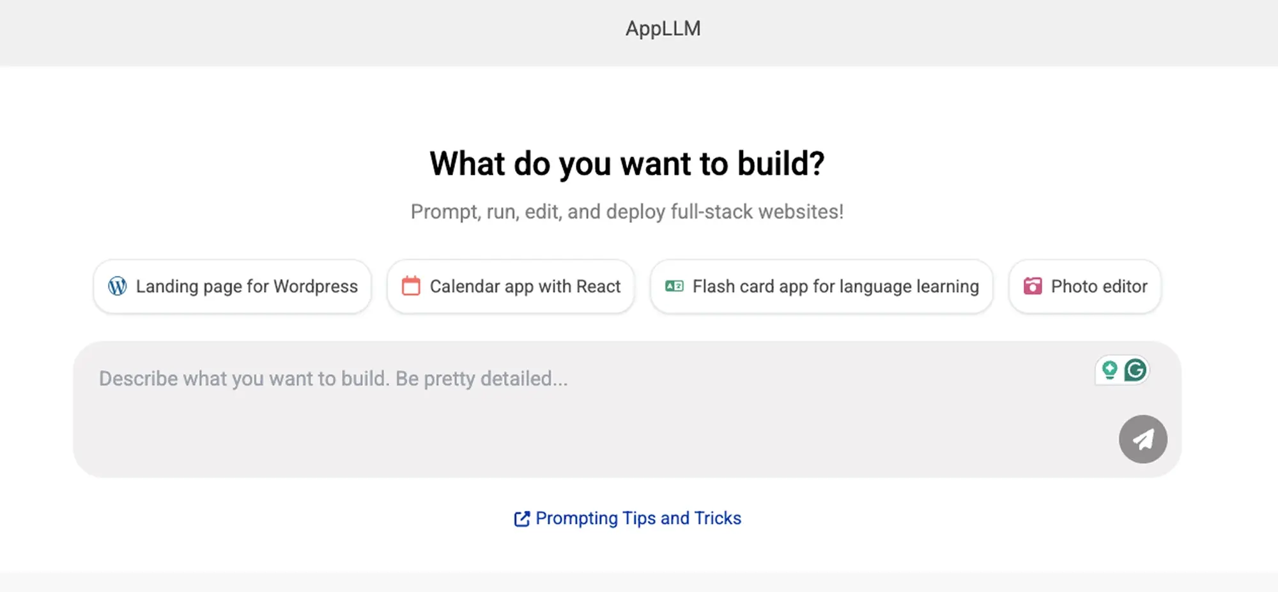Image resolution: width=1278 pixels, height=592 pixels.
Task: Select Calendar app with React suggestion
Action: (x=511, y=286)
